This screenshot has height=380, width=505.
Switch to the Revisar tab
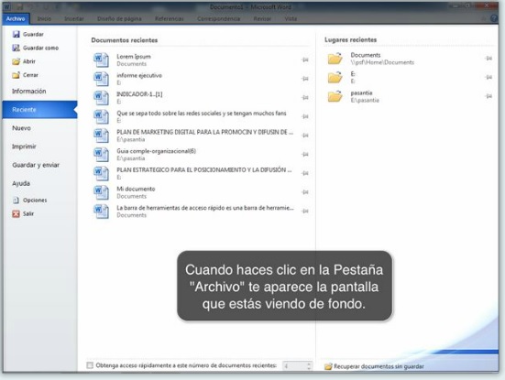tap(262, 19)
